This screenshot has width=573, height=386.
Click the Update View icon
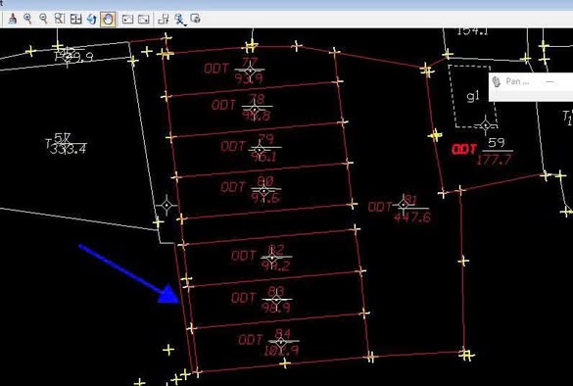pos(13,19)
